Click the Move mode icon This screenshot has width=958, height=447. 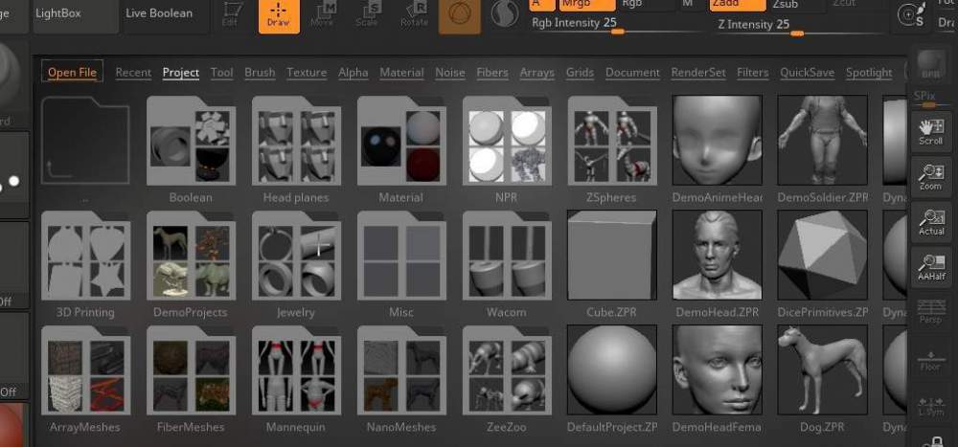click(x=323, y=15)
